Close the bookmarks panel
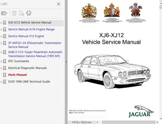The image size is (162, 124). pos(59,4)
